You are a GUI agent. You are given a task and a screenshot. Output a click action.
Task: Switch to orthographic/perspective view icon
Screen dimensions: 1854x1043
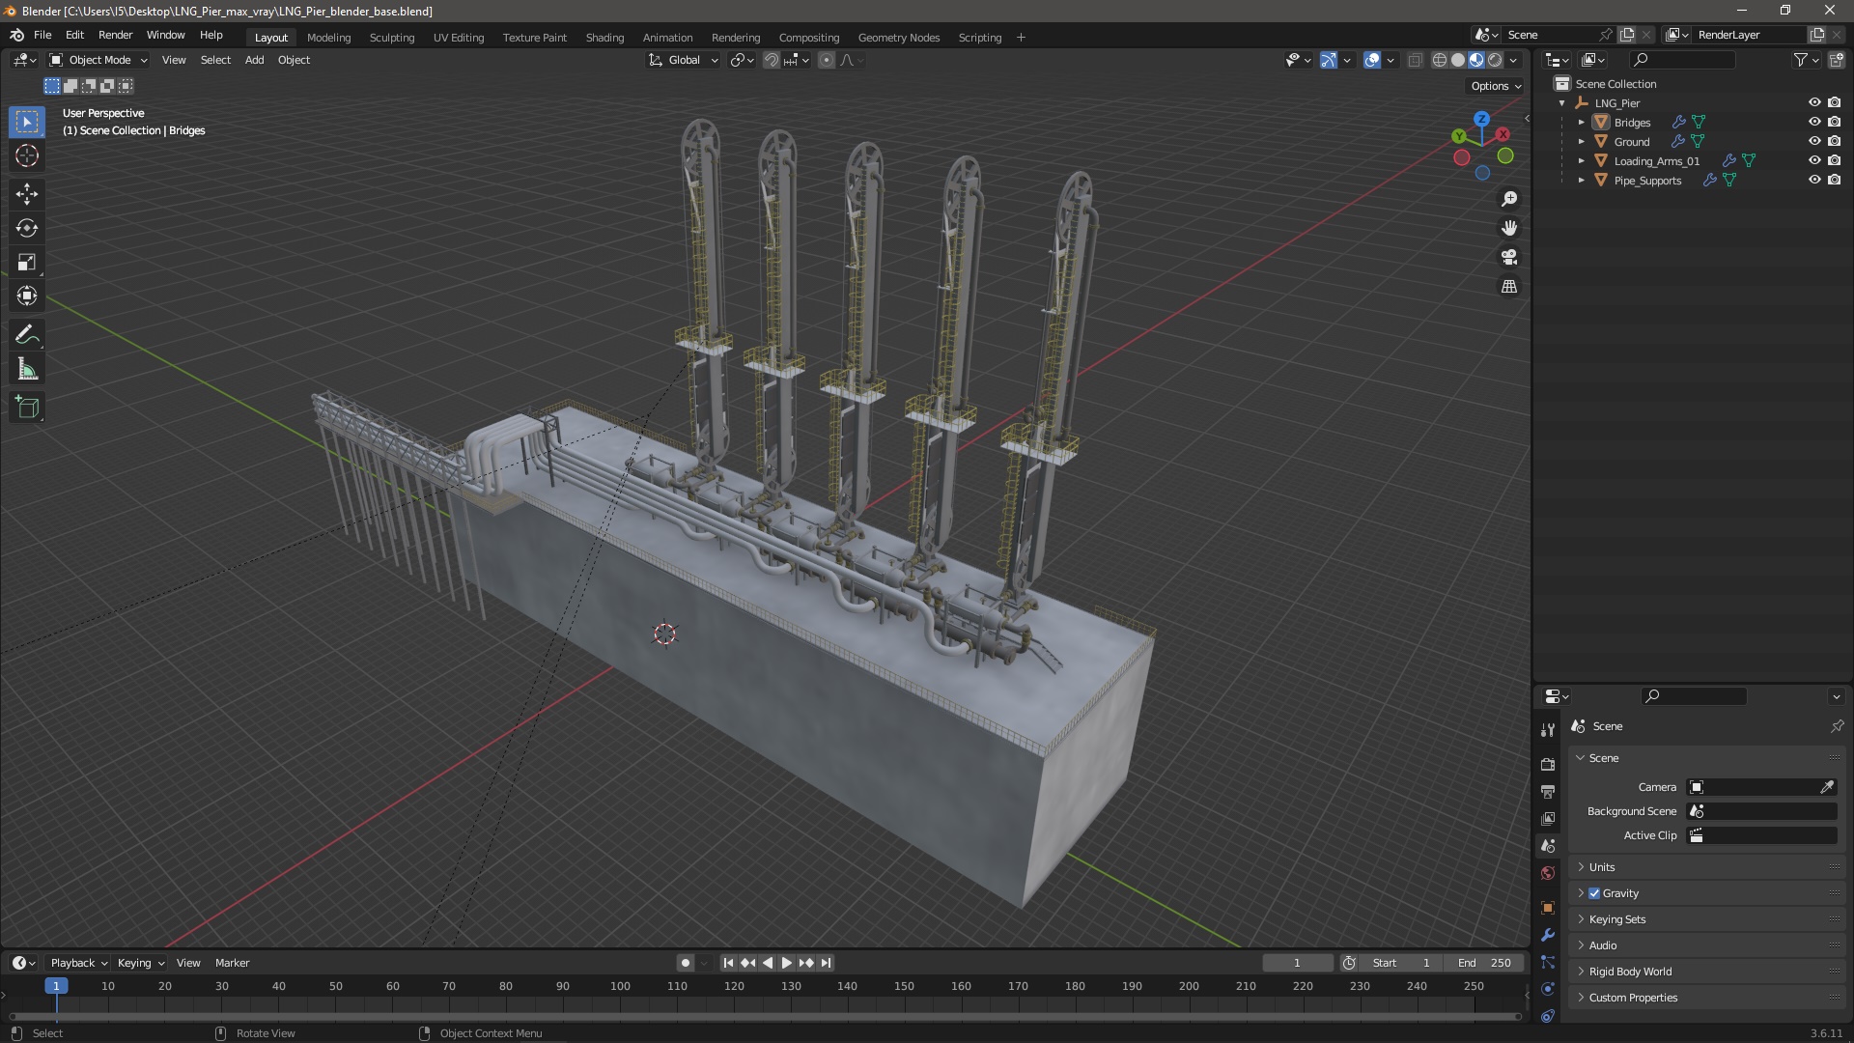pyautogui.click(x=1508, y=287)
